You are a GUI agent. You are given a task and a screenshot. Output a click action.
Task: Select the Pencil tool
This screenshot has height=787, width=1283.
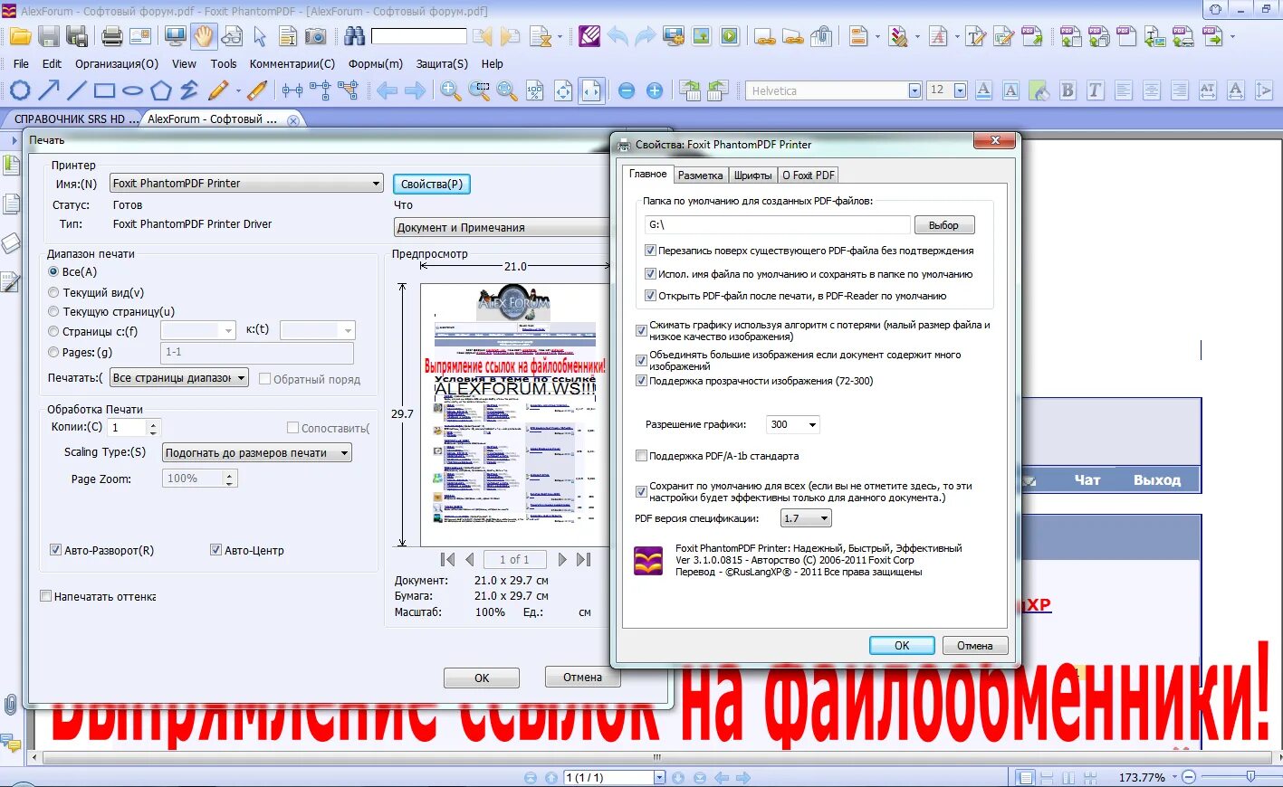[x=218, y=90]
